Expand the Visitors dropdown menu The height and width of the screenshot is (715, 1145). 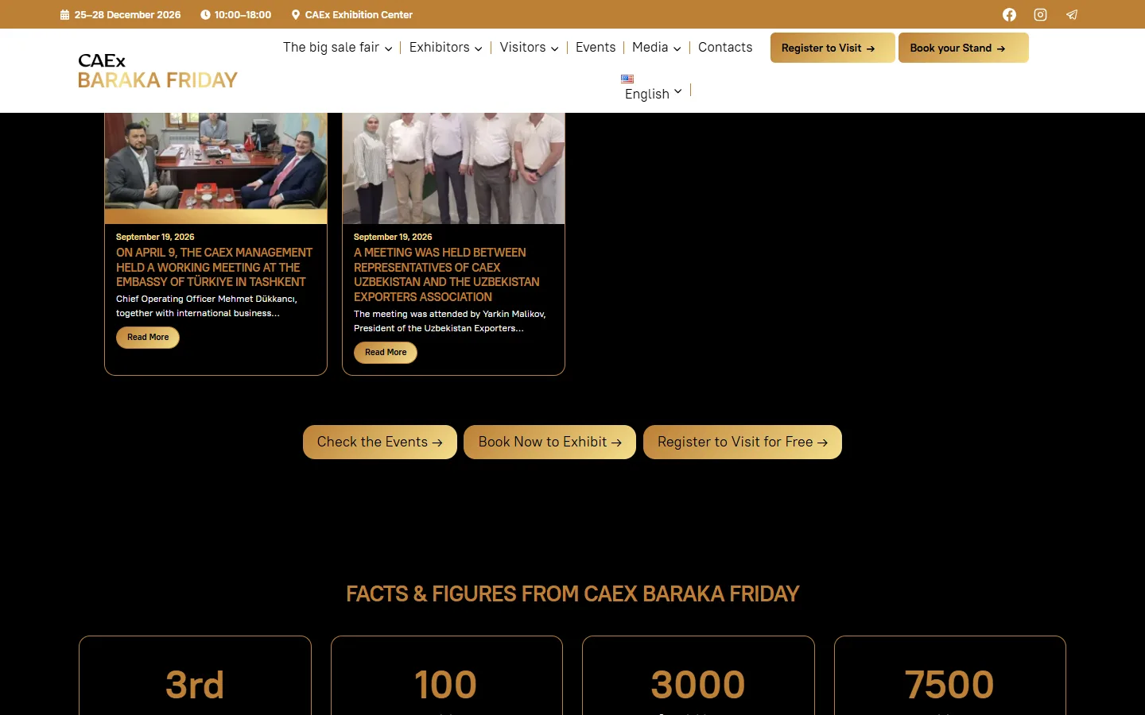(529, 48)
